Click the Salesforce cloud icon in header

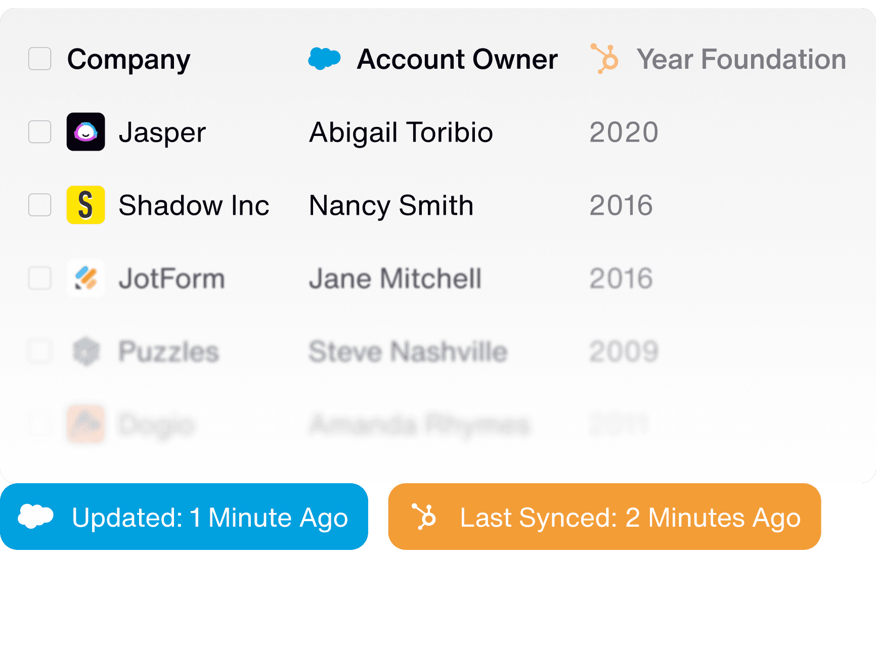(324, 59)
